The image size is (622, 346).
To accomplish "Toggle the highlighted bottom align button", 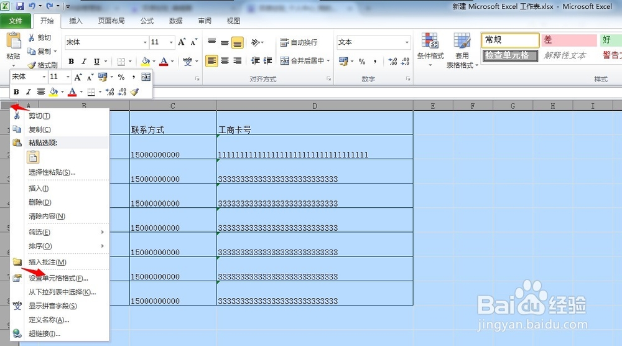I will point(237,42).
